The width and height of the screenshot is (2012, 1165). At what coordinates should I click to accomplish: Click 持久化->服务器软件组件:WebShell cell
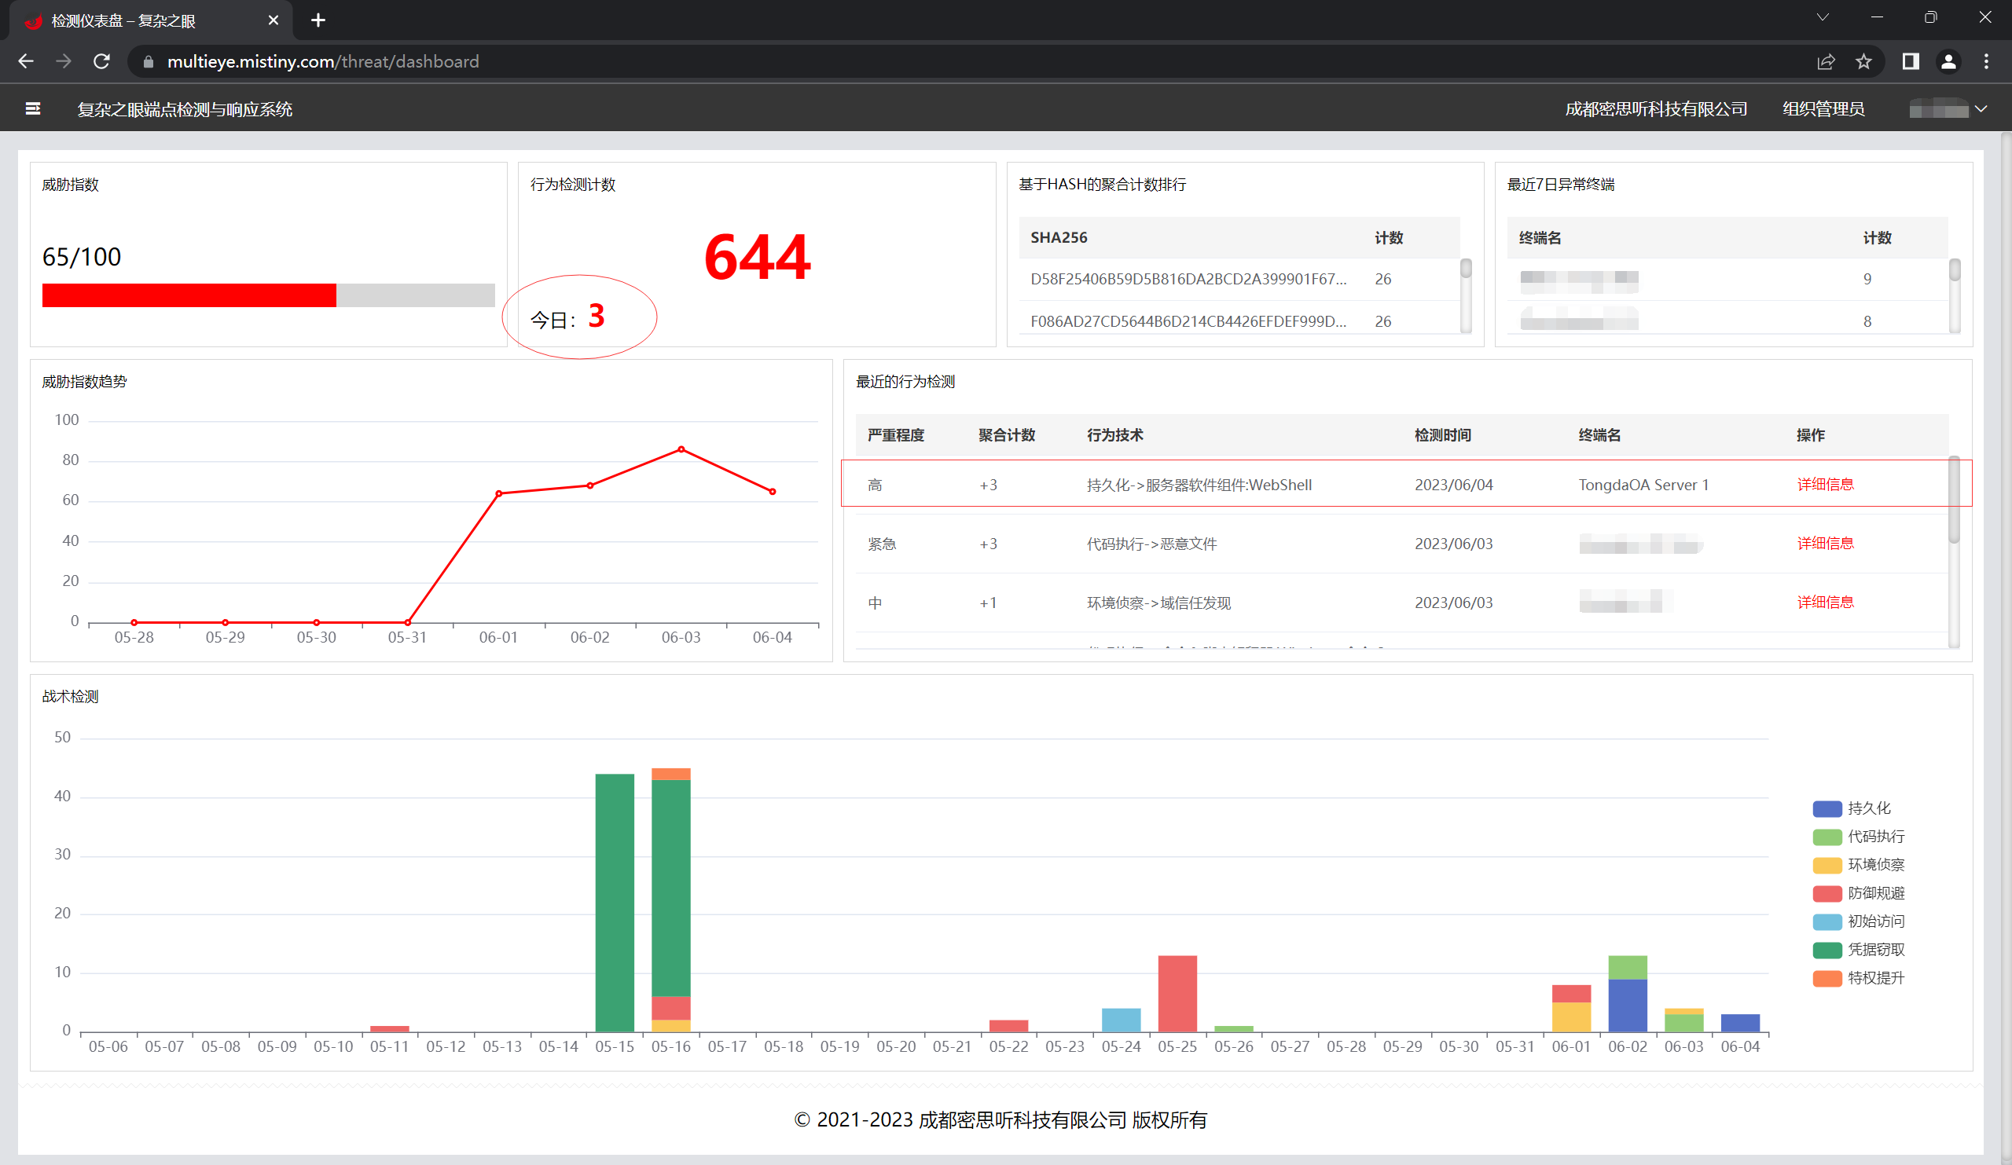[x=1199, y=485]
